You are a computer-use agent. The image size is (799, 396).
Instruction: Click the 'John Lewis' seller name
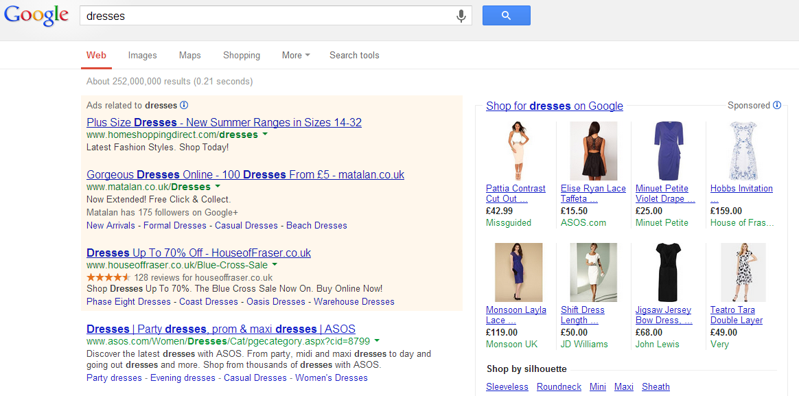[x=657, y=345]
